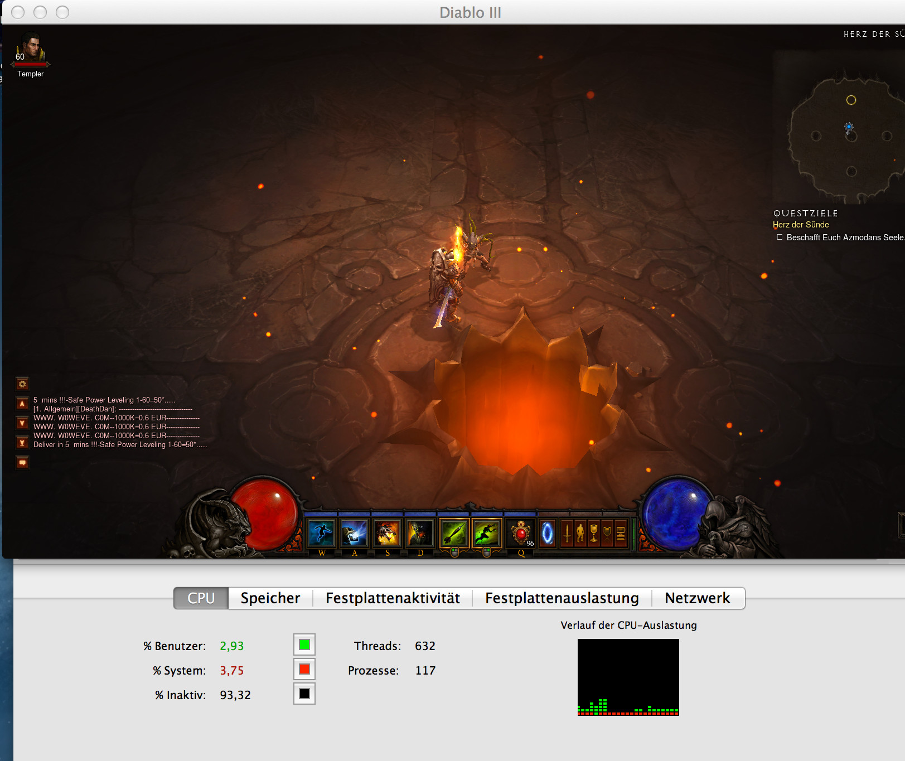Open the Festplattenauslastung tab
Screen dimensions: 905x761
(562, 598)
